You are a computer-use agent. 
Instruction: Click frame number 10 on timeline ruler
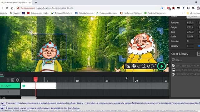(77, 81)
